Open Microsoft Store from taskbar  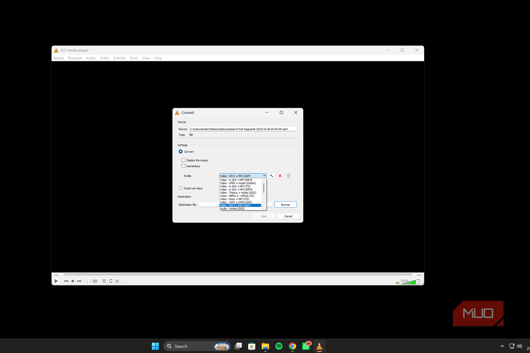pyautogui.click(x=252, y=346)
